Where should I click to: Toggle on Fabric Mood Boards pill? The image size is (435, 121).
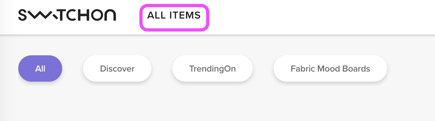(x=330, y=69)
